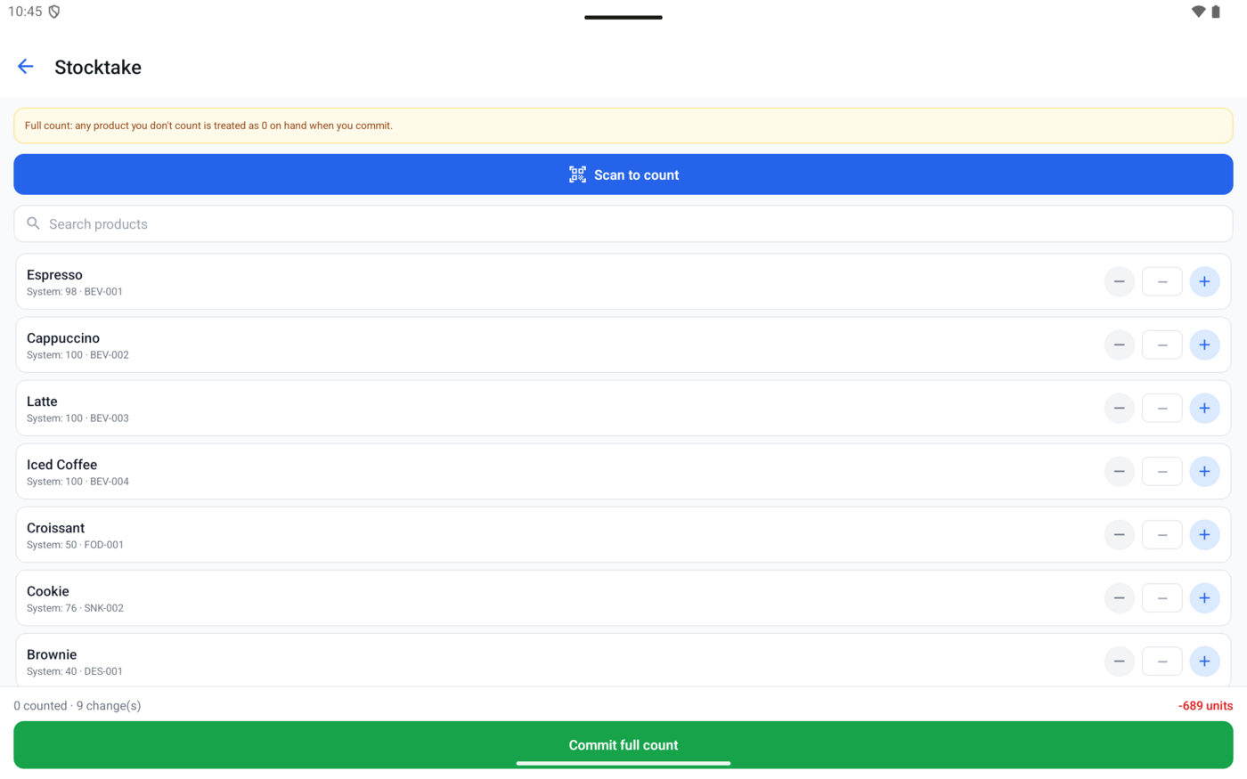This screenshot has height=779, width=1247.
Task: Select the Latte product name
Action: (x=42, y=402)
